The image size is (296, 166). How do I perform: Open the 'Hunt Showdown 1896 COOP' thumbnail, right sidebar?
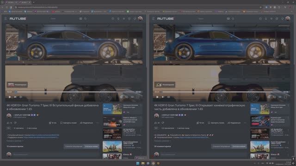pos(260,146)
